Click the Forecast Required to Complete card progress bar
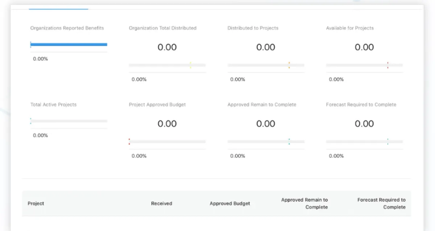 (x=364, y=142)
